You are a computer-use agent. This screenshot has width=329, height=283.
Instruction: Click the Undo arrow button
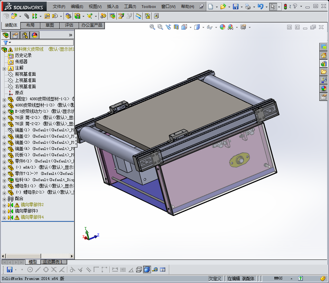pyautogui.click(x=260, y=7)
